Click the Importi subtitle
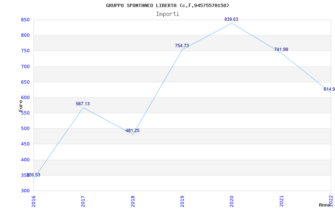The height and width of the screenshot is (209, 335). (x=167, y=14)
